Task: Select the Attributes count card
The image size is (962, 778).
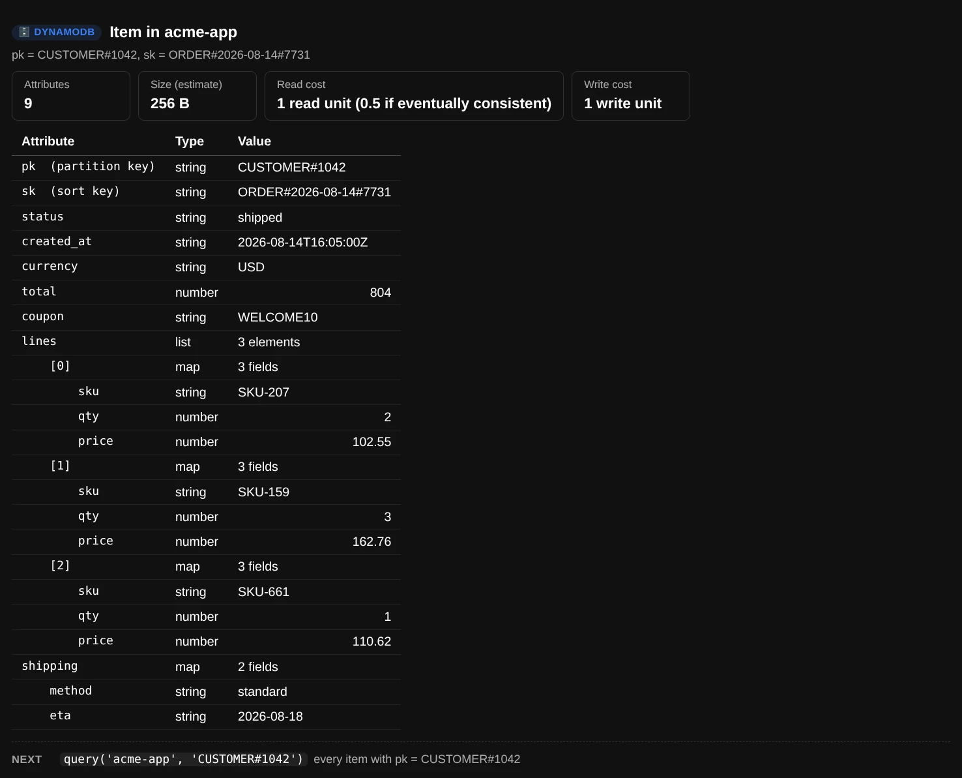Action: coord(71,96)
